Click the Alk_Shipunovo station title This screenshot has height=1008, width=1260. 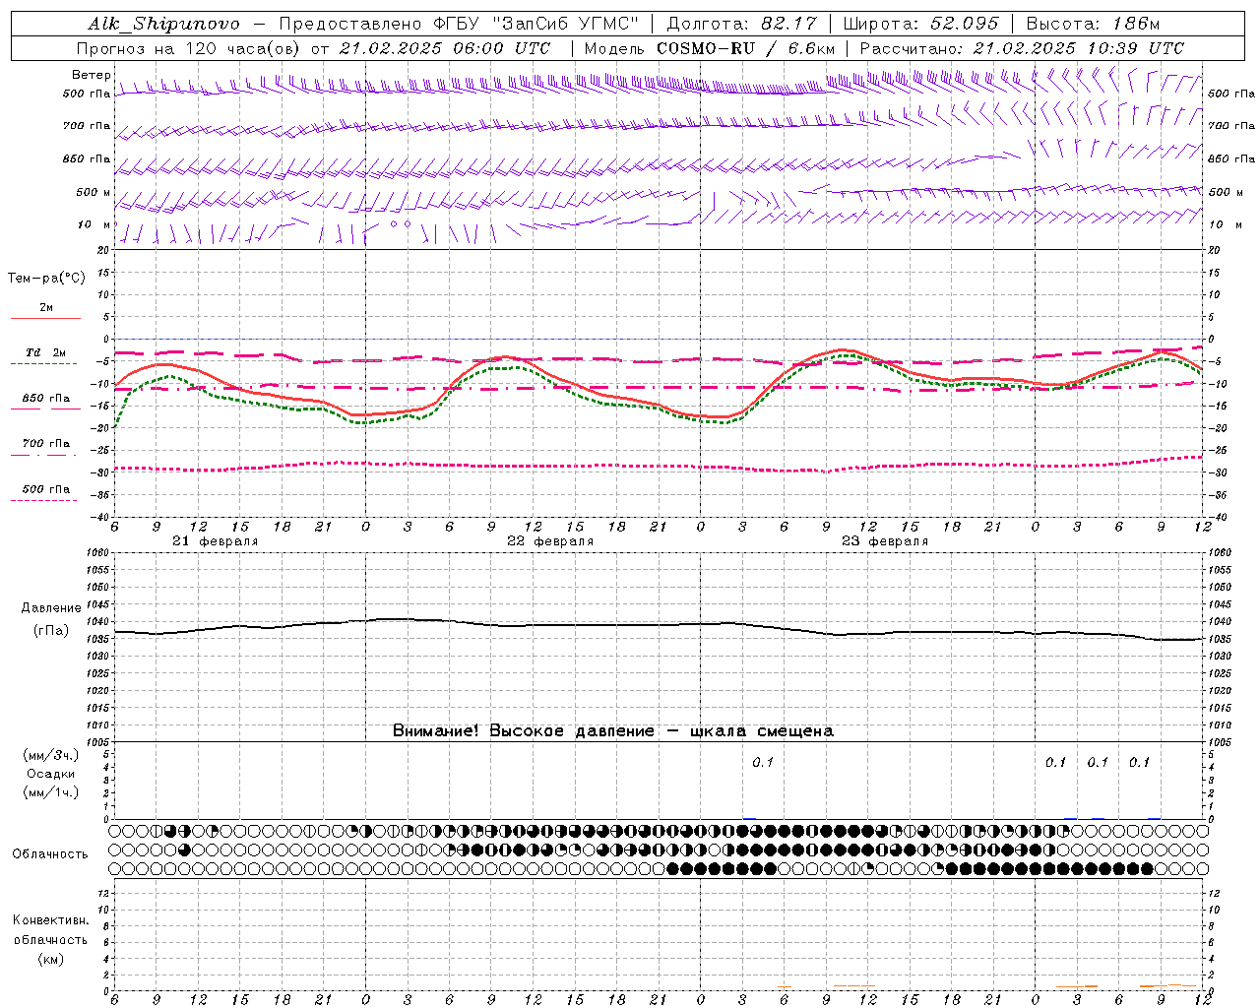pos(163,24)
